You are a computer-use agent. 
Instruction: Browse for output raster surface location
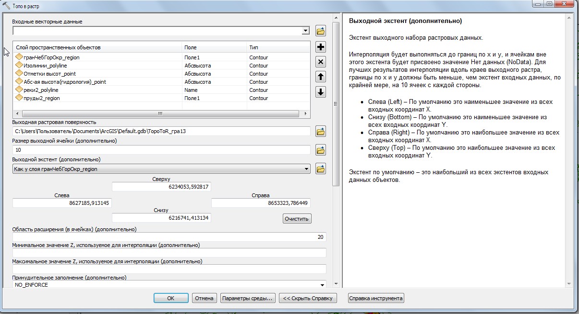pos(321,131)
